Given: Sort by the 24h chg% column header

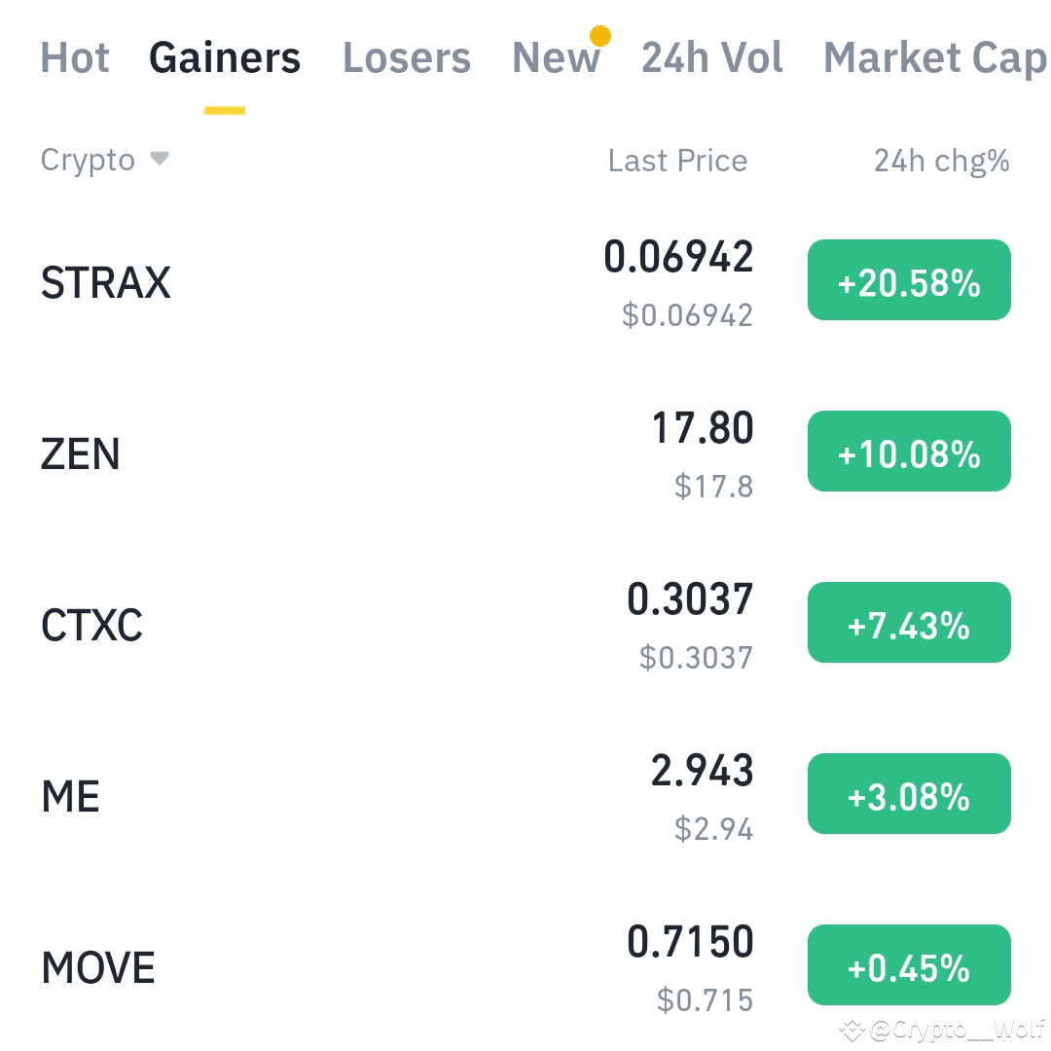Looking at the screenshot, I should (939, 160).
